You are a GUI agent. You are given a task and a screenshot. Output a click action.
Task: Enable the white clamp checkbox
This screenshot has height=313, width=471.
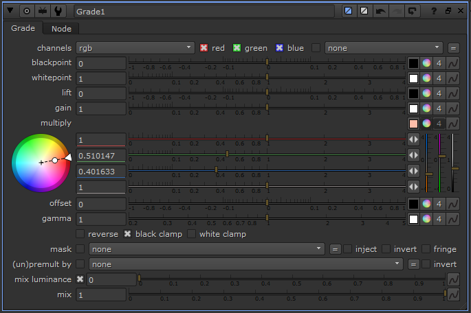click(x=191, y=234)
